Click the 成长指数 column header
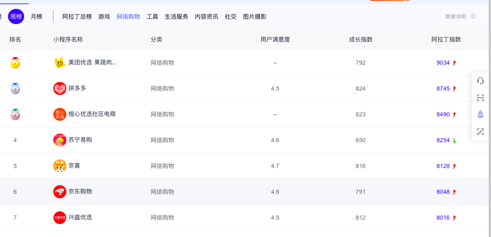491x237 pixels. click(x=361, y=40)
